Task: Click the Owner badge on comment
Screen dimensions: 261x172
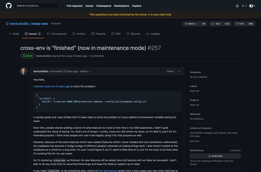Action: coord(170,71)
